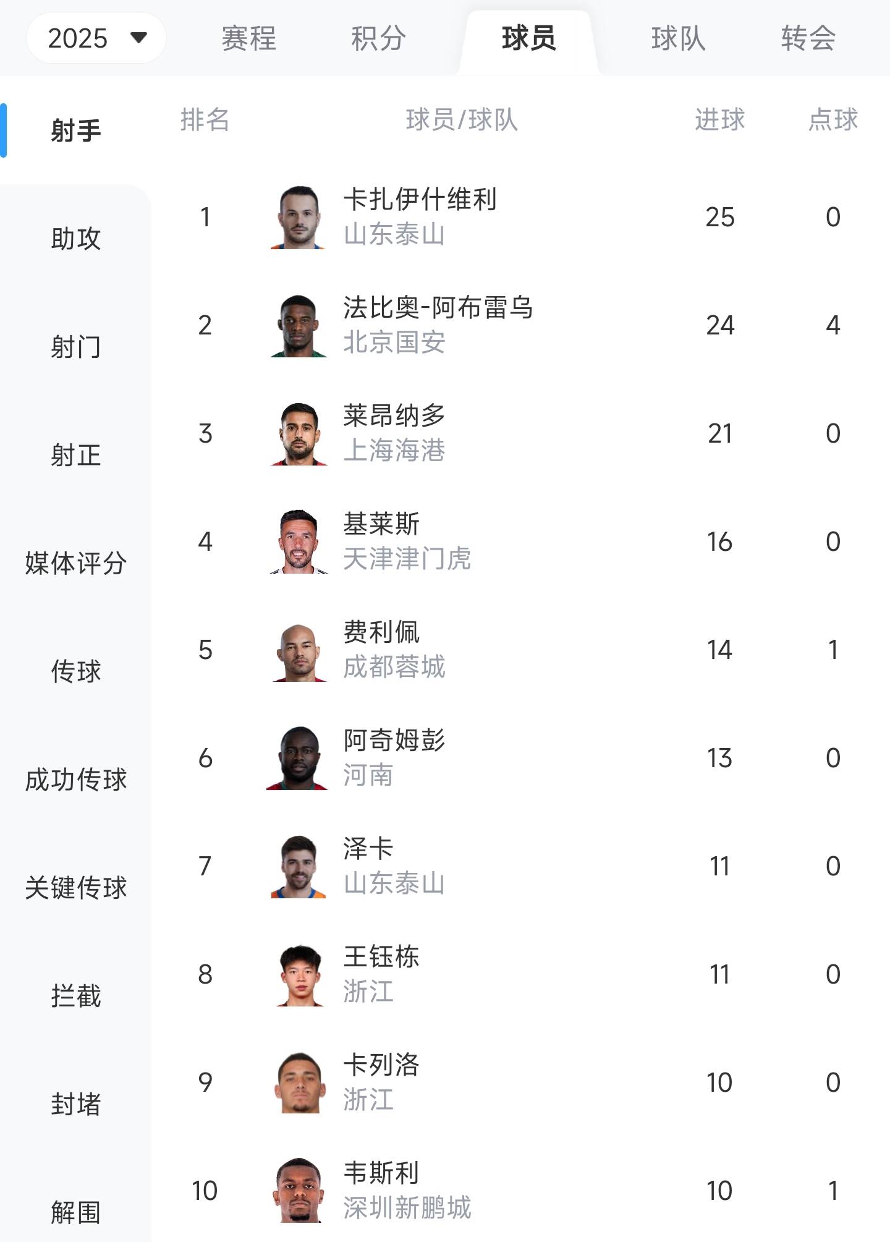Click 法比奥-阿布雷乌's avatar
The height and width of the screenshot is (1242, 890).
299,326
